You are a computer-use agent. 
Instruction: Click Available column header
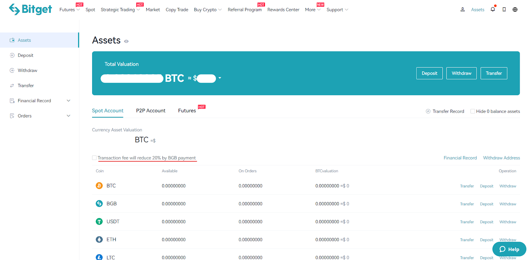170,171
